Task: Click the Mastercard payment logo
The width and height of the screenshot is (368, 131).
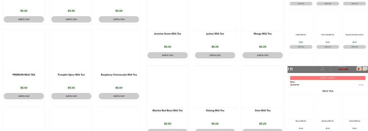Action: click(x=359, y=69)
